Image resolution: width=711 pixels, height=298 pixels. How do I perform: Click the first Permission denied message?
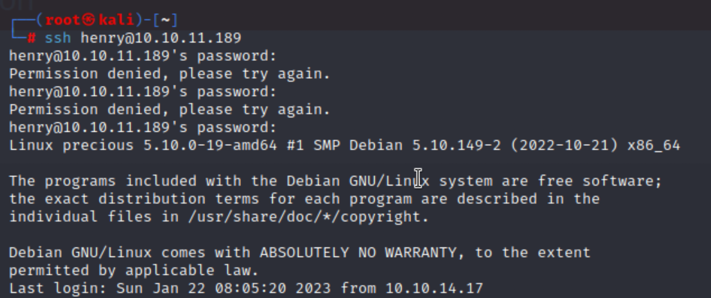coord(169,74)
